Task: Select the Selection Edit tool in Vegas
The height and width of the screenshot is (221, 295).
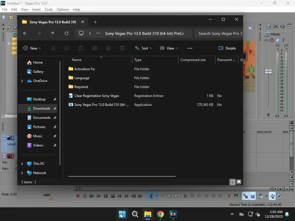Action: 169,196
